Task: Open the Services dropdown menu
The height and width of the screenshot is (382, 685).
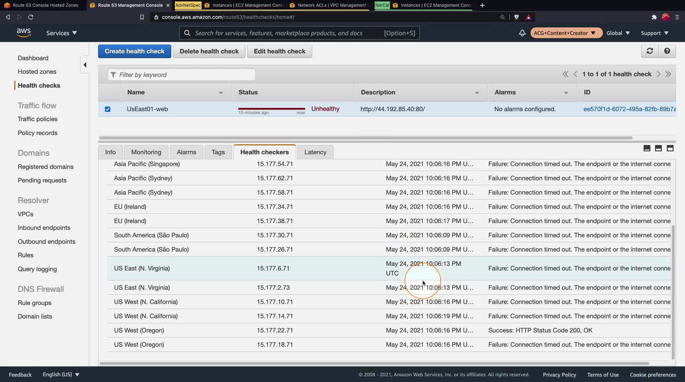Action: pyautogui.click(x=61, y=33)
